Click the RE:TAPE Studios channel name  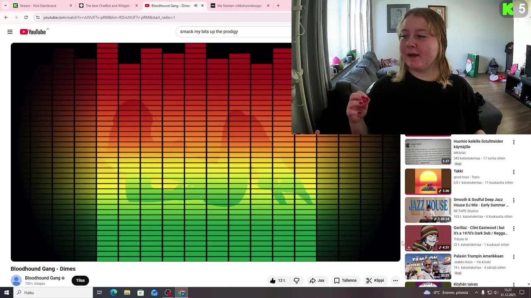coord(466,211)
